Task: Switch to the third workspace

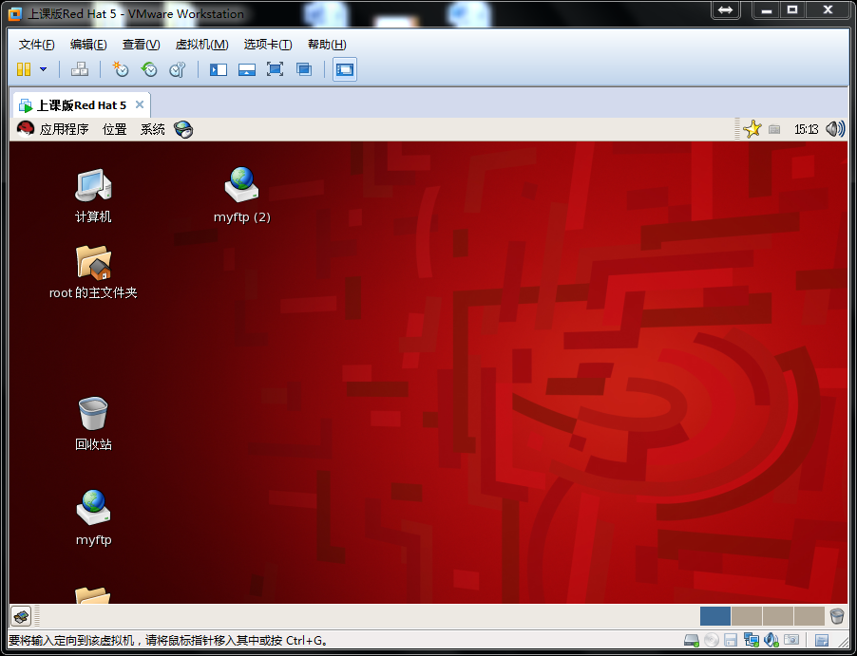Action: point(777,616)
